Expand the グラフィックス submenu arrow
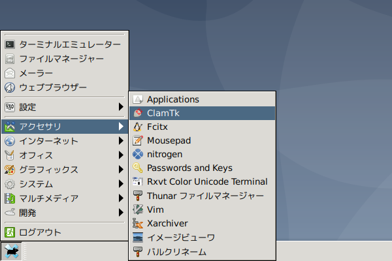392x261 pixels. [x=121, y=170]
